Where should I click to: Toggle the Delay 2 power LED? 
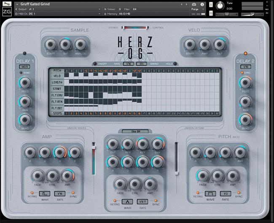pyautogui.click(x=245, y=54)
